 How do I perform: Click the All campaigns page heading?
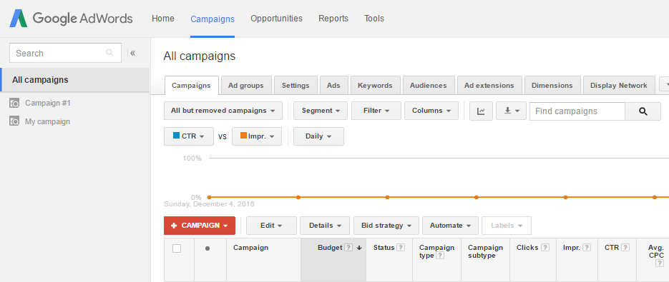(x=199, y=56)
